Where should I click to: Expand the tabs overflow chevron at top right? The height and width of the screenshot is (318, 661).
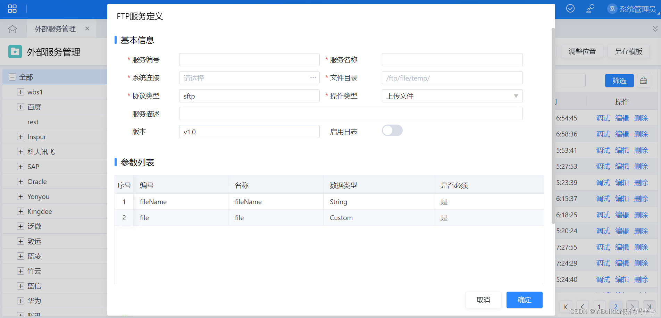(655, 28)
